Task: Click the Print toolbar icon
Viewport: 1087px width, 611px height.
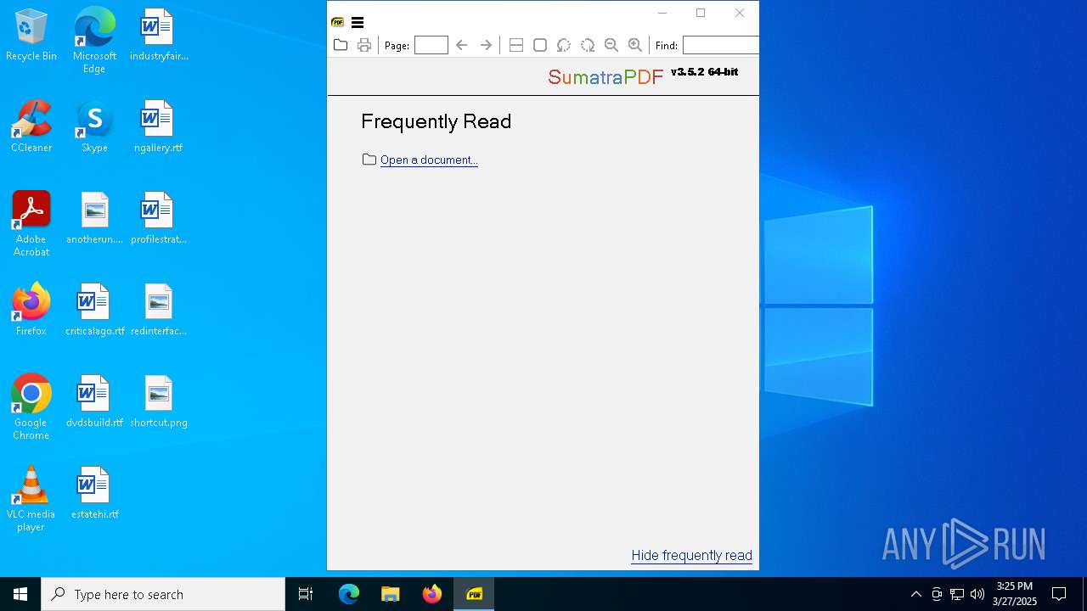Action: click(364, 45)
